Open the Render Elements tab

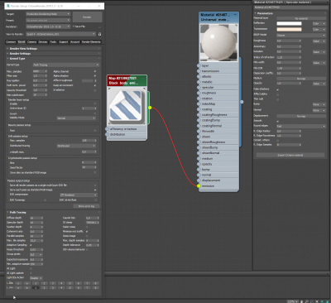click(x=91, y=42)
